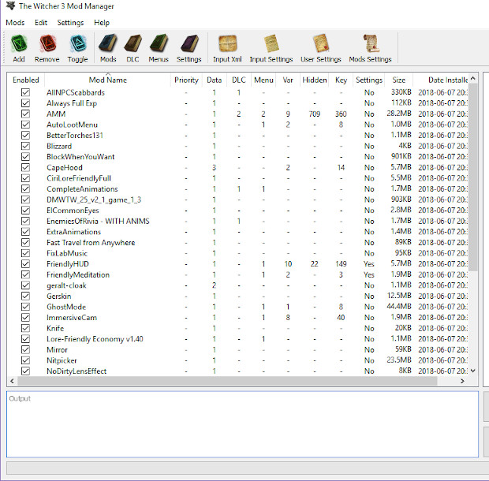Select Lore-Friendly Economy v1.40 mod
Screen dimensions: 489x481
point(95,339)
